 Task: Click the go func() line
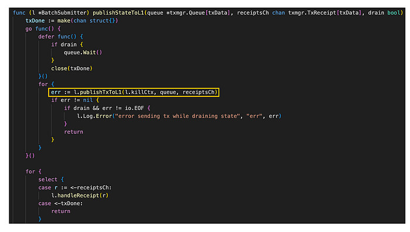click(x=43, y=29)
